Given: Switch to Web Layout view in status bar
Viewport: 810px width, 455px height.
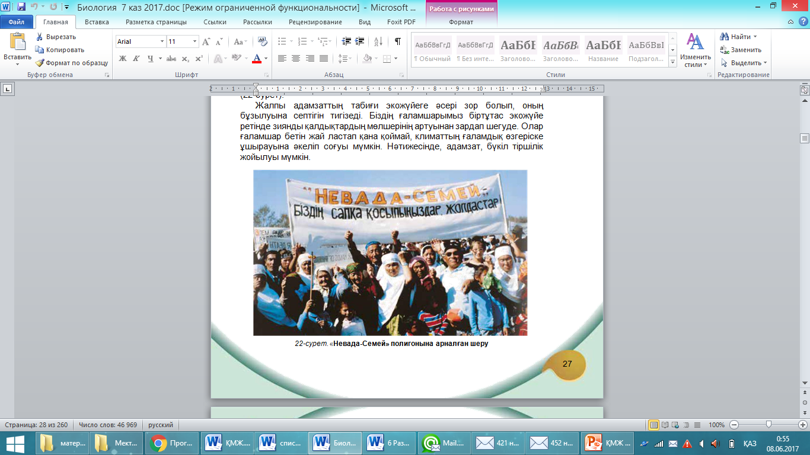Looking at the screenshot, I should pyautogui.click(x=675, y=425).
